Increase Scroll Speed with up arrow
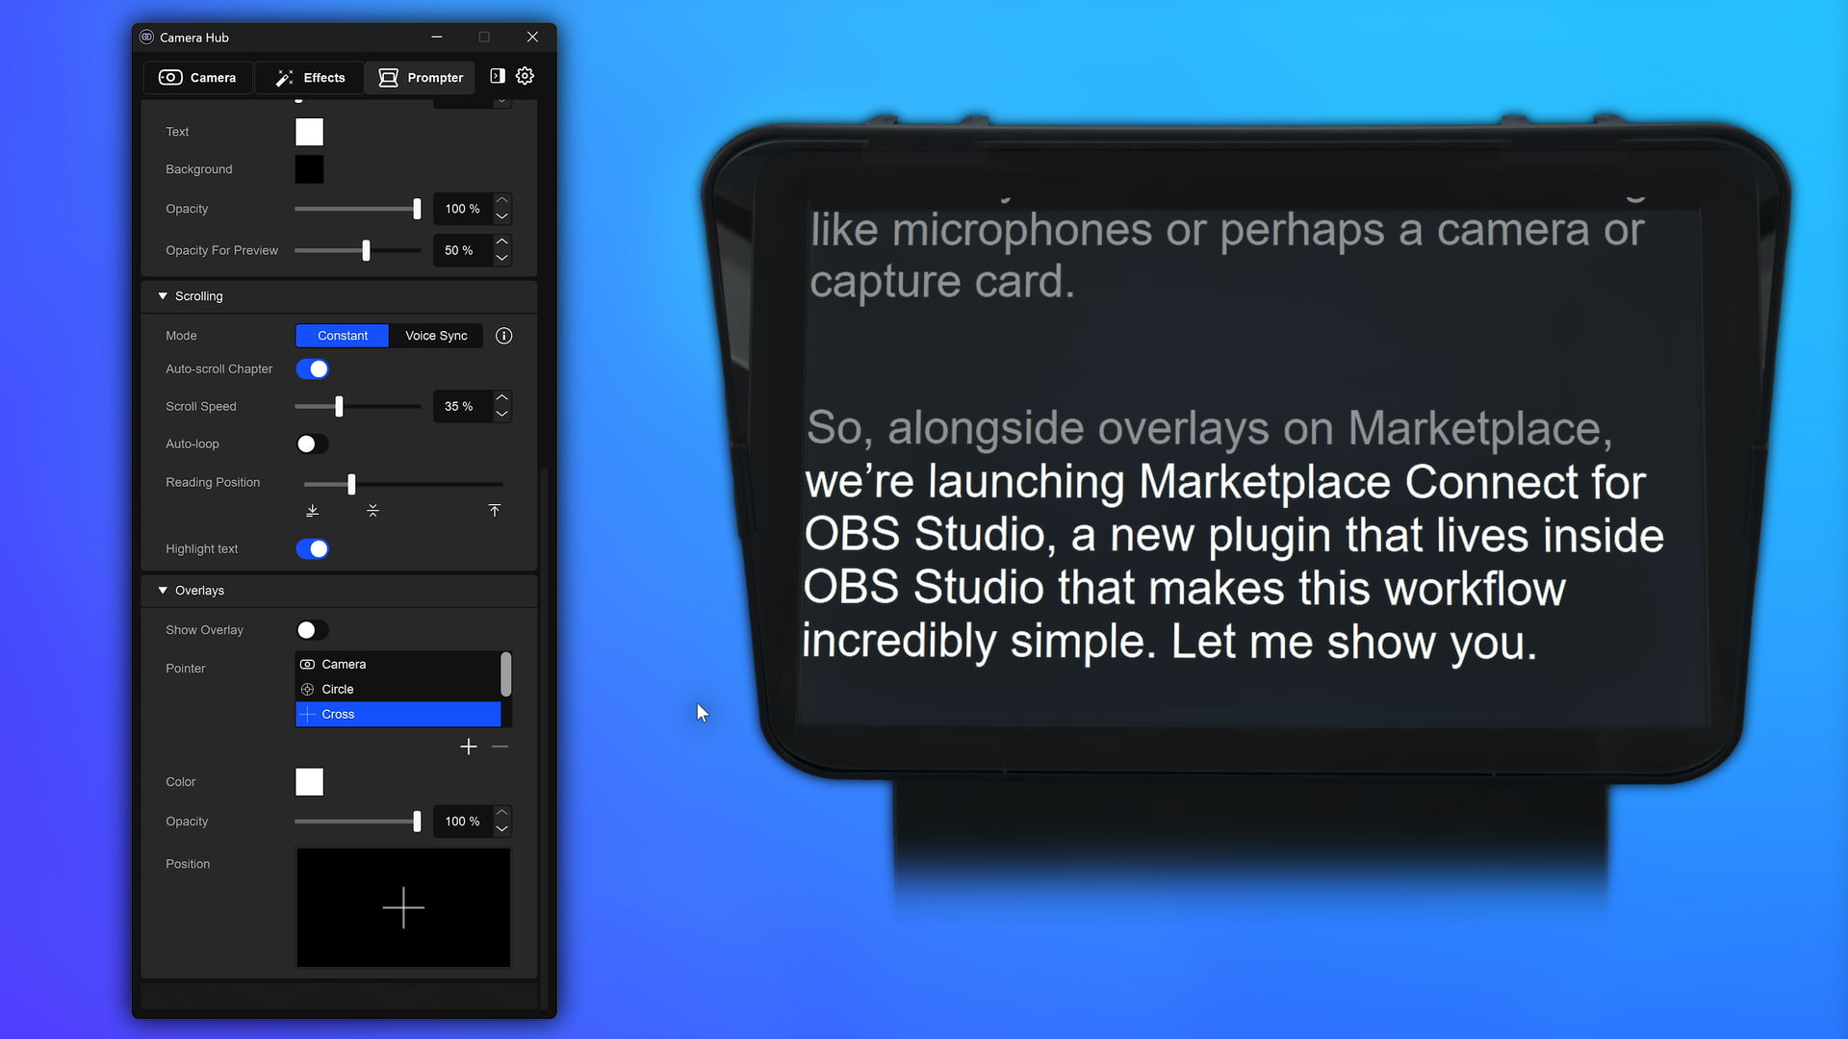The width and height of the screenshot is (1848, 1039). (x=501, y=398)
